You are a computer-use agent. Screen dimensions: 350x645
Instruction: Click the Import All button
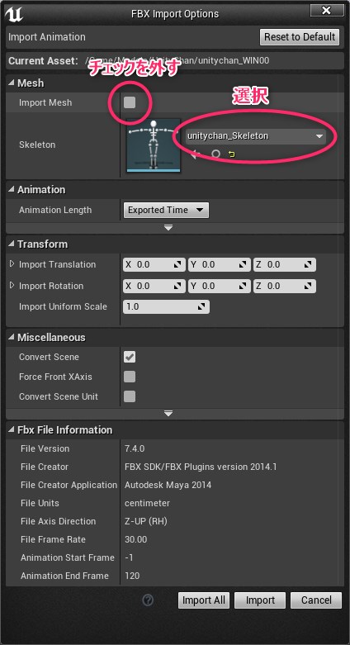[x=204, y=600]
